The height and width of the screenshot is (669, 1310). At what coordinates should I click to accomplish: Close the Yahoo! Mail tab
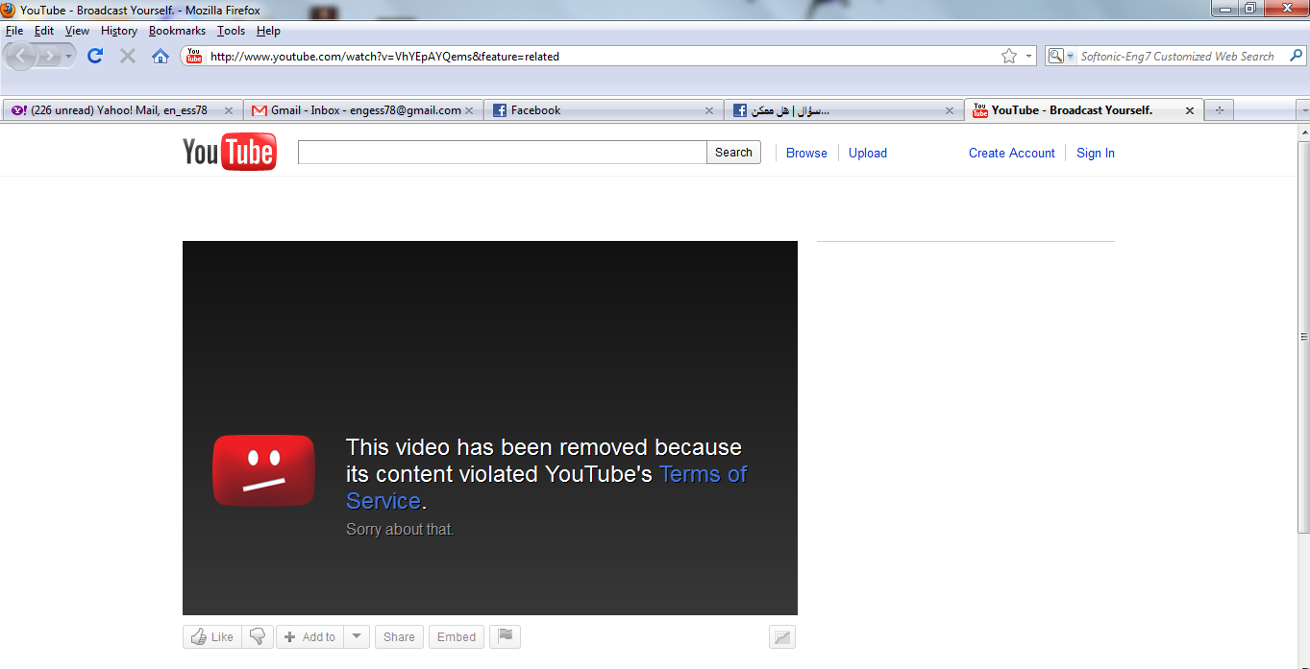point(228,110)
